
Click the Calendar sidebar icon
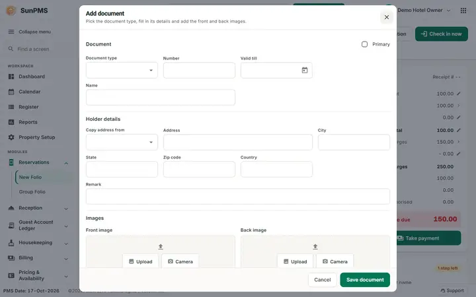pyautogui.click(x=11, y=92)
